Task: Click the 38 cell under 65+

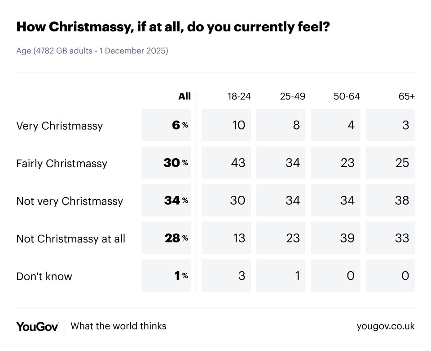Action: pyautogui.click(x=390, y=200)
